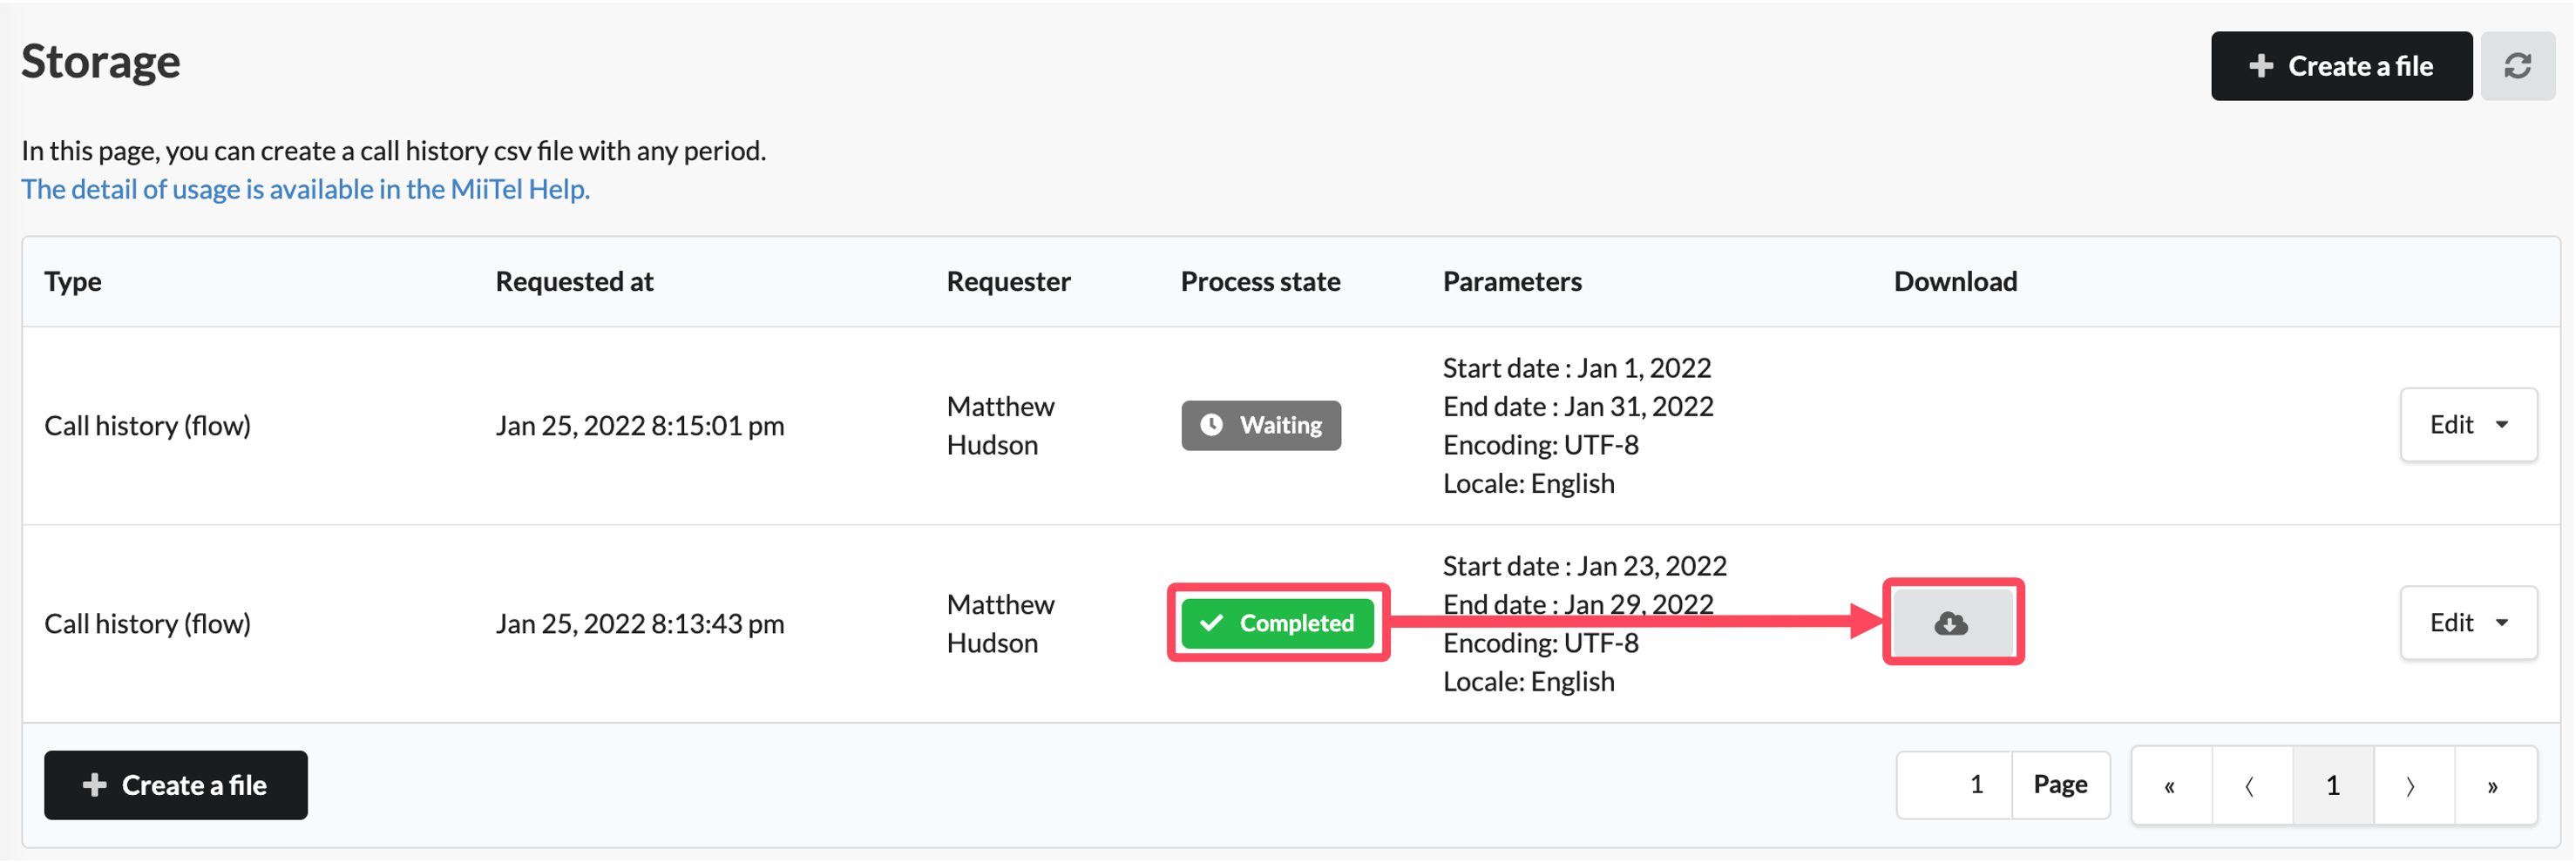The height and width of the screenshot is (862, 2576).
Task: Go to next page arrow
Action: tap(2413, 787)
